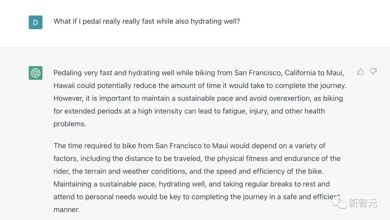
Task: Click the WeChat watermark bubble icon
Action: (339, 203)
